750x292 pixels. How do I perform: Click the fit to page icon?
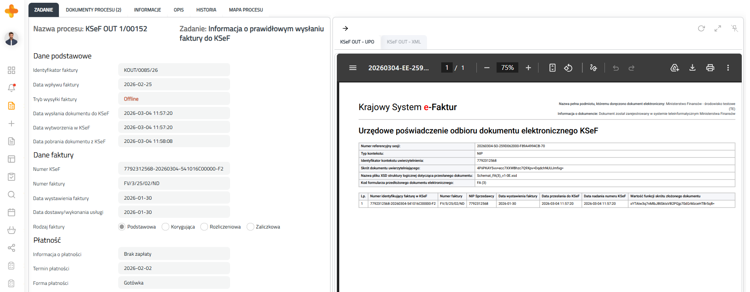coord(552,68)
